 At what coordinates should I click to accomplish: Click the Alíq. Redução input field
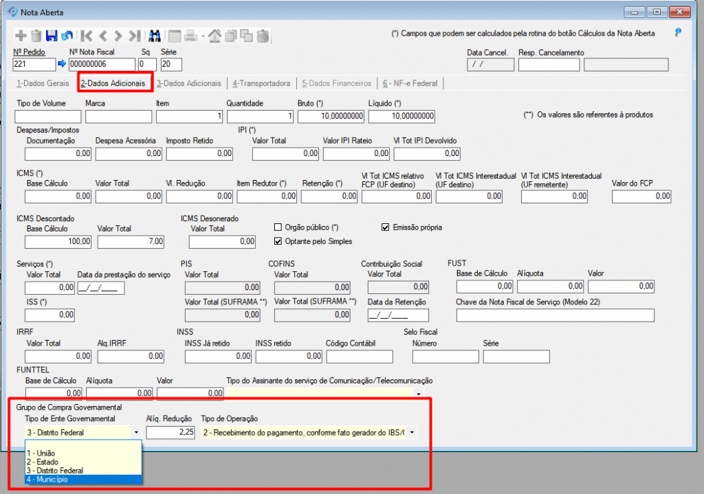coord(171,432)
